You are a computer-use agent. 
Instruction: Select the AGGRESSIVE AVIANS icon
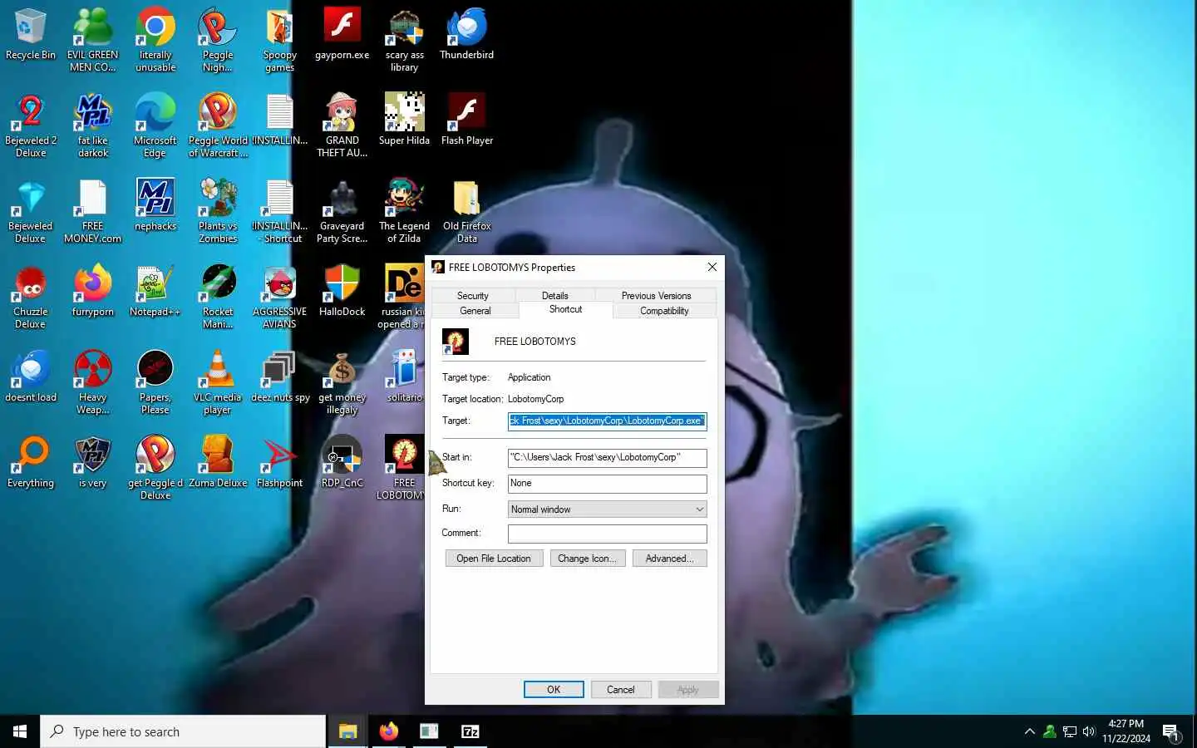pos(280,297)
